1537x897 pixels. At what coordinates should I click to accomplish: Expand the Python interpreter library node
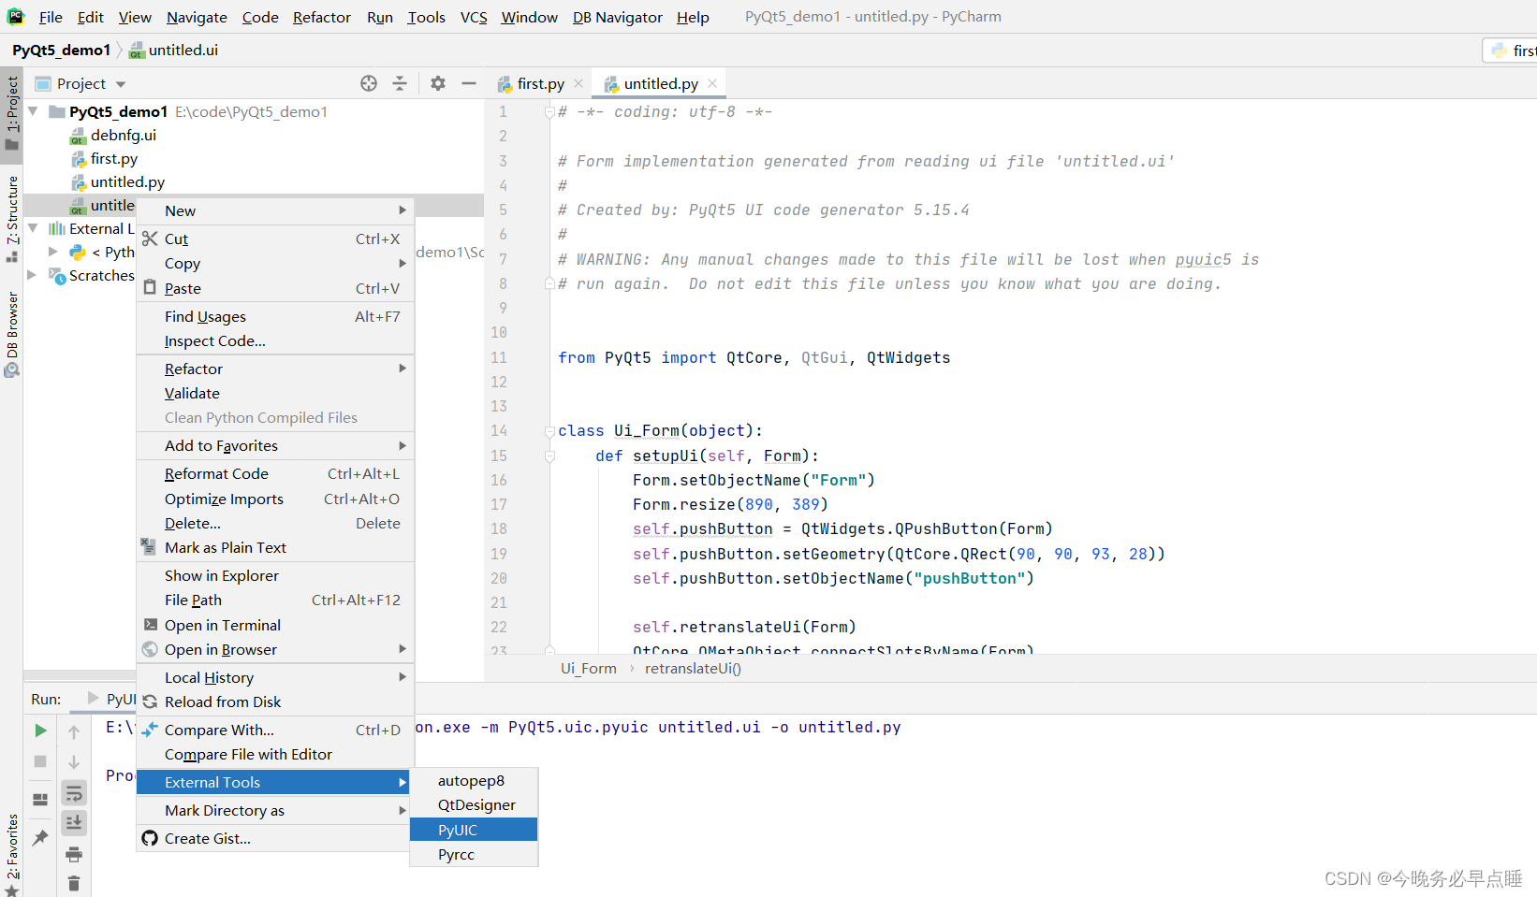click(x=53, y=252)
